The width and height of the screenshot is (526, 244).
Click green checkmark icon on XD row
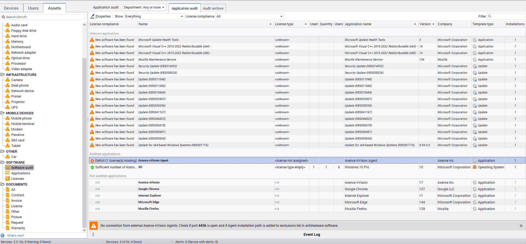(92, 167)
